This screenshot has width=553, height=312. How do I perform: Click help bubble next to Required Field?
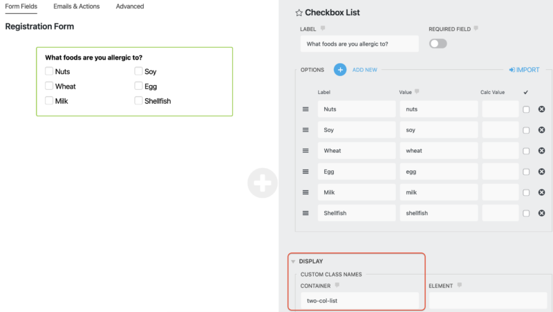476,28
